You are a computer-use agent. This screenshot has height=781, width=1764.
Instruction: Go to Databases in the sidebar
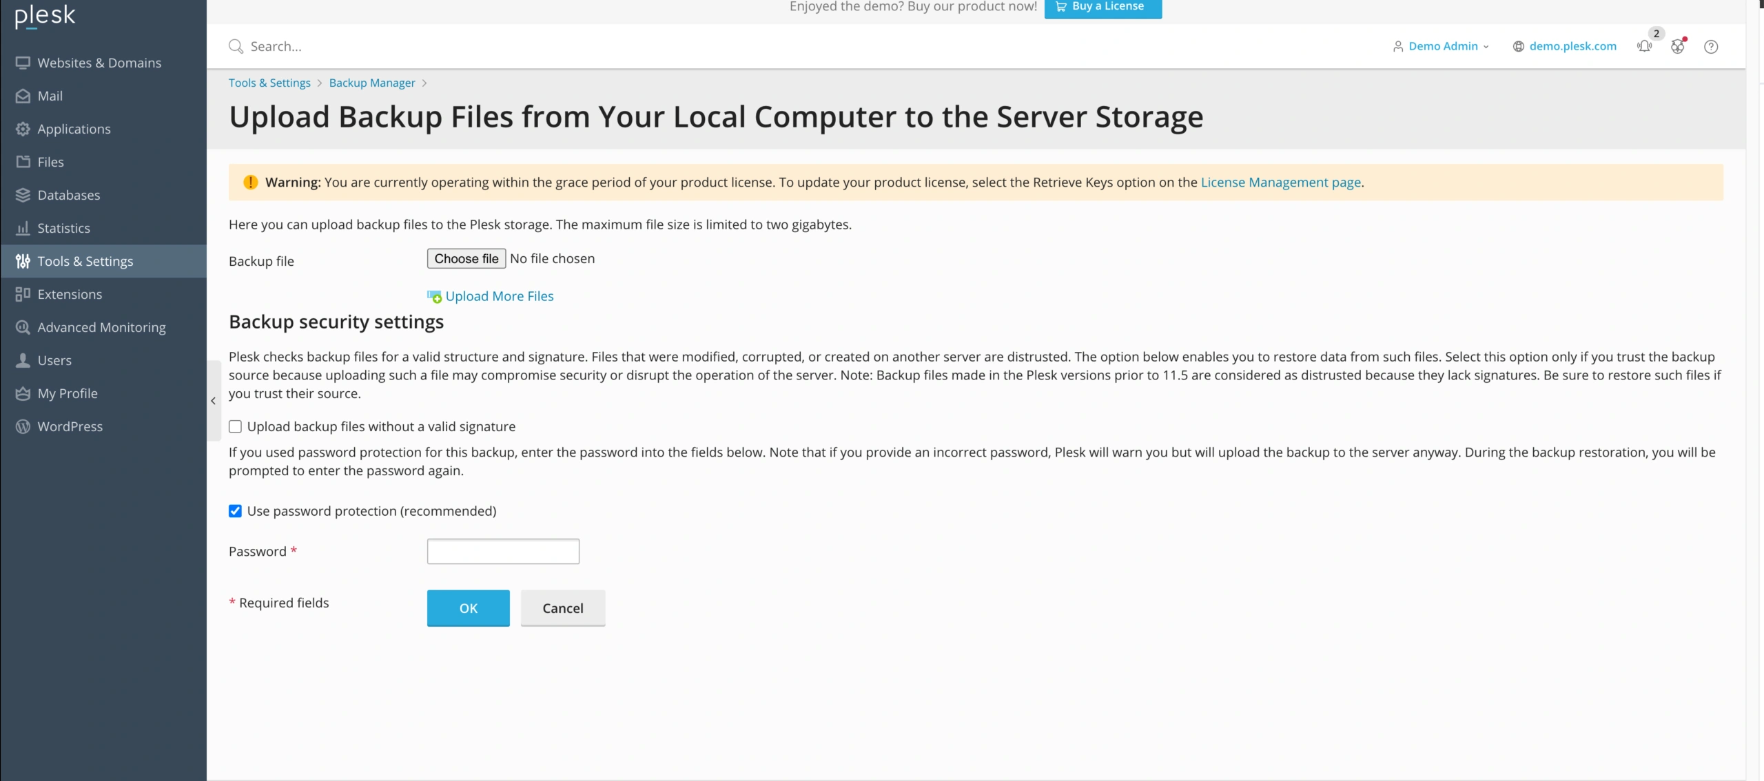(x=103, y=195)
